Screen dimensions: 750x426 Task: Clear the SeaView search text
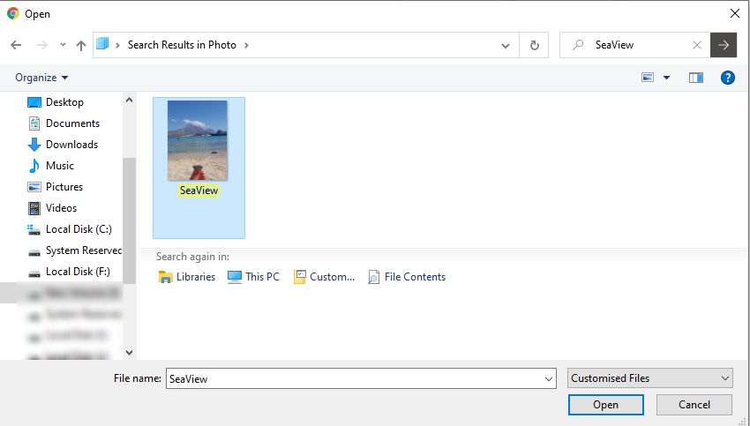point(697,45)
